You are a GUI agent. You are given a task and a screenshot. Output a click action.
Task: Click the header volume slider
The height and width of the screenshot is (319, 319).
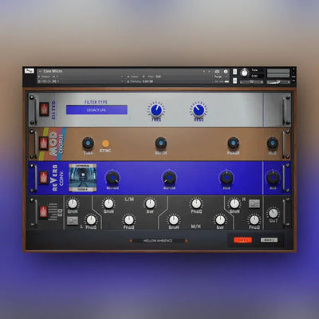coord(278,82)
